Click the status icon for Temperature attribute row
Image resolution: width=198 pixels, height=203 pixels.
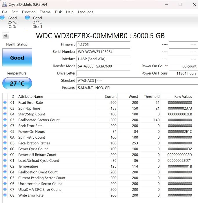coord(5,166)
